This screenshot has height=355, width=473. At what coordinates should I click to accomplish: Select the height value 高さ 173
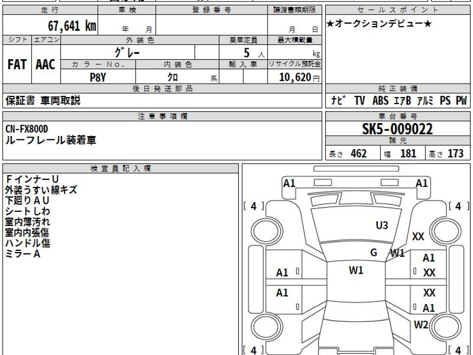click(x=447, y=153)
